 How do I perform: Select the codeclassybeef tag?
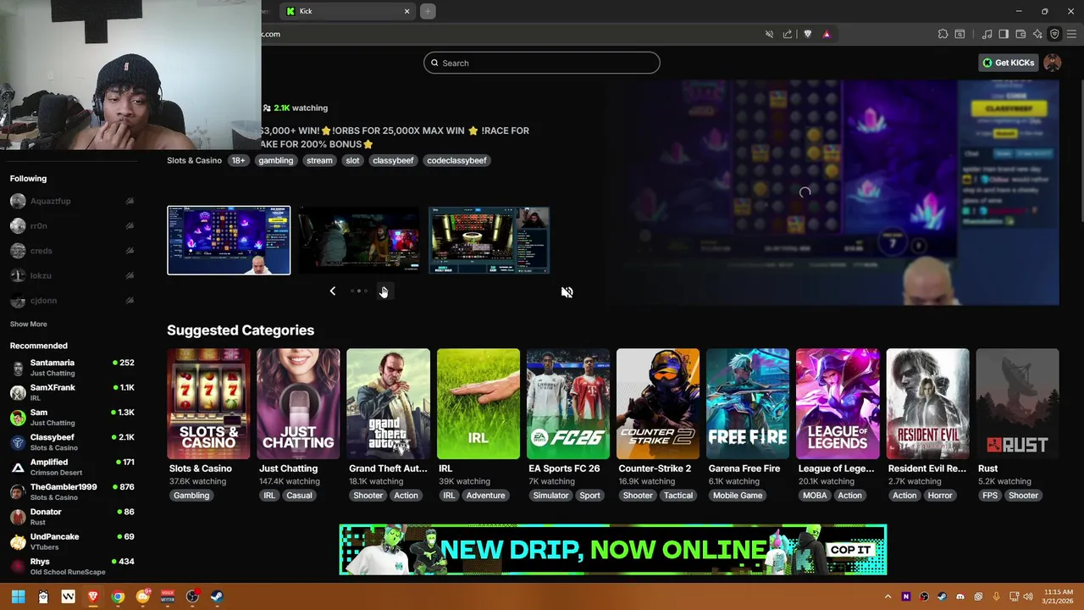coord(456,160)
